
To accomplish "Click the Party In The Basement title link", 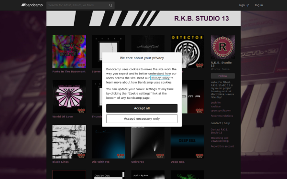I will (69, 72).
